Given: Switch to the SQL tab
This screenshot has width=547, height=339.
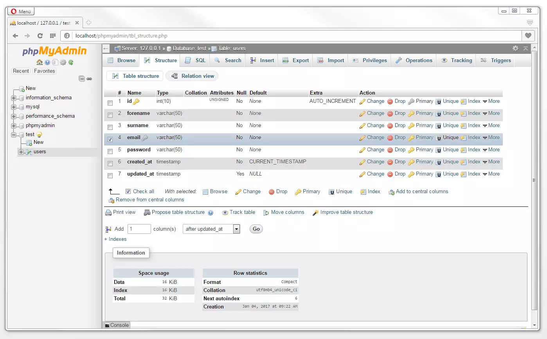Looking at the screenshot, I should coord(195,60).
